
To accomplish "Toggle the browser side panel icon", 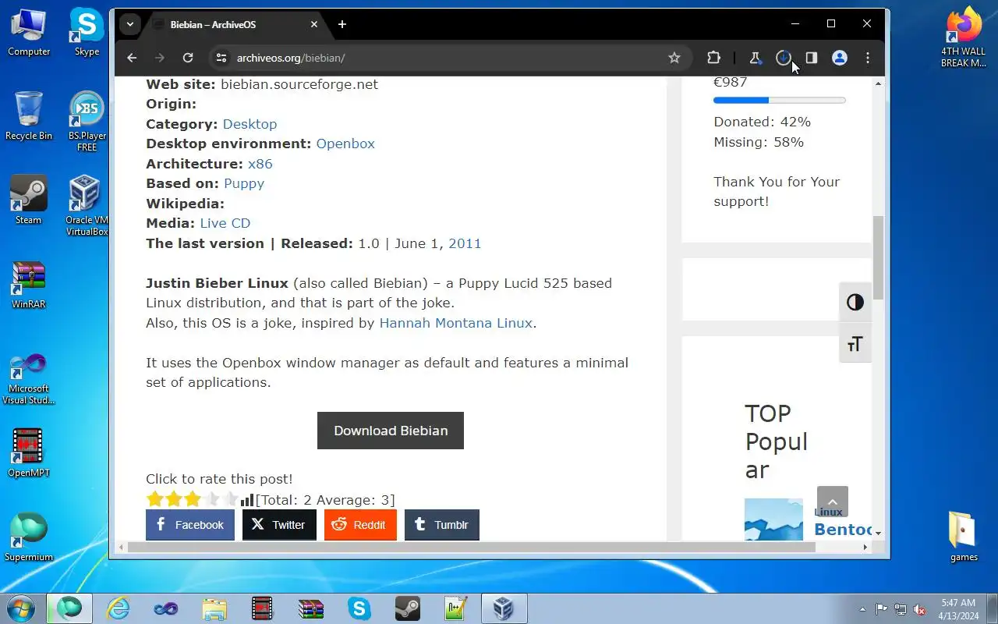I will pyautogui.click(x=812, y=58).
